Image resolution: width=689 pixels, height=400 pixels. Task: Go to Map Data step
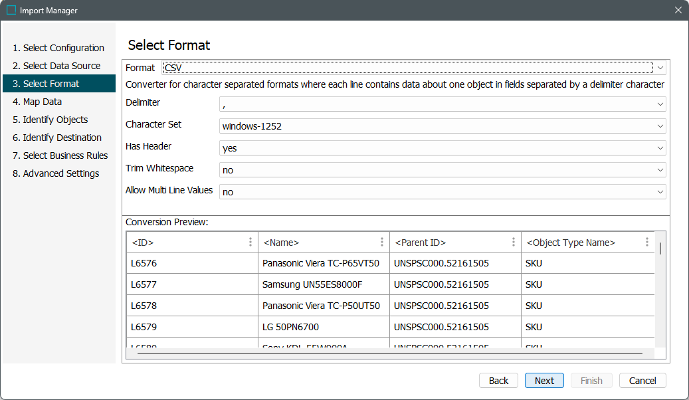pyautogui.click(x=43, y=102)
